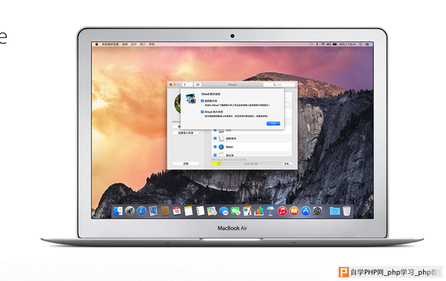The image size is (446, 281).
Task: Click the battery status icon
Action: pyautogui.click(x=335, y=44)
